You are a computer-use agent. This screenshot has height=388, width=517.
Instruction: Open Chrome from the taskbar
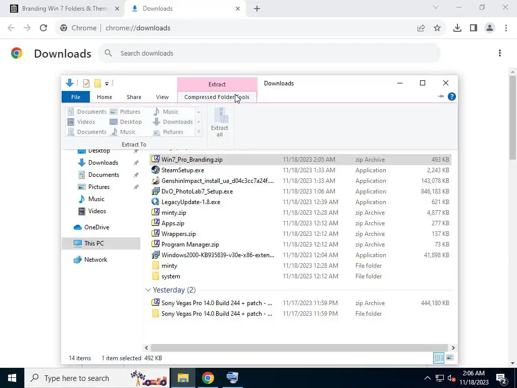[x=208, y=378]
